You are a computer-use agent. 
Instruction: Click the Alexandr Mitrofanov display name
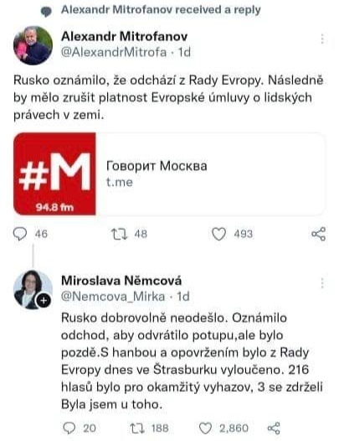pos(125,36)
